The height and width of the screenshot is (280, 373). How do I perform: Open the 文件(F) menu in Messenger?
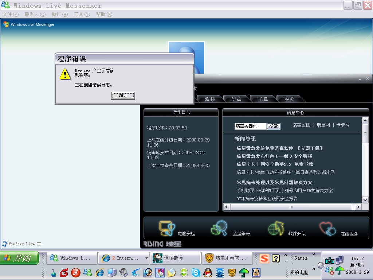click(11, 14)
